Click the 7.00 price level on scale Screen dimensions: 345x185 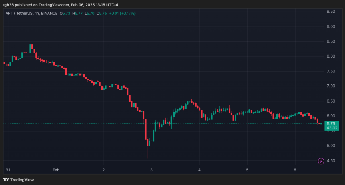click(331, 86)
